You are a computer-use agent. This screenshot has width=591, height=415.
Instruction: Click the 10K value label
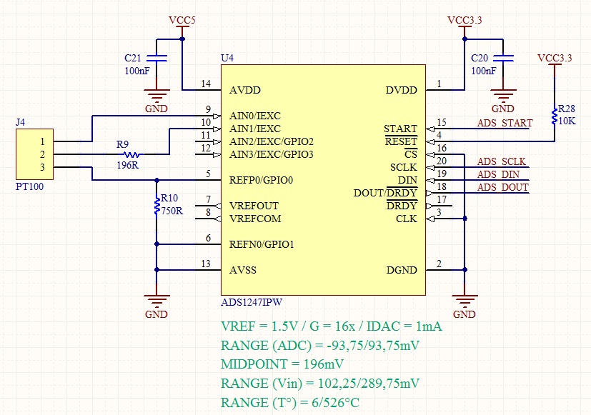(567, 121)
